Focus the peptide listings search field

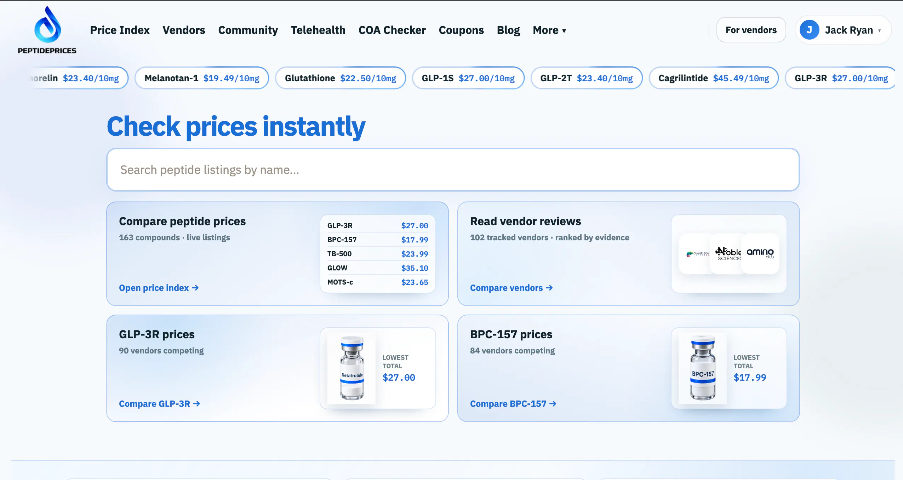pyautogui.click(x=453, y=170)
